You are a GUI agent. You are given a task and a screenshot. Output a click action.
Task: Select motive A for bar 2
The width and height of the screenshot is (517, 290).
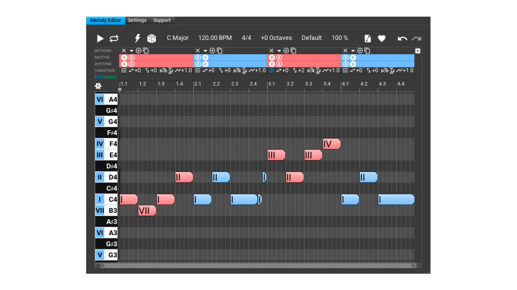(x=198, y=58)
